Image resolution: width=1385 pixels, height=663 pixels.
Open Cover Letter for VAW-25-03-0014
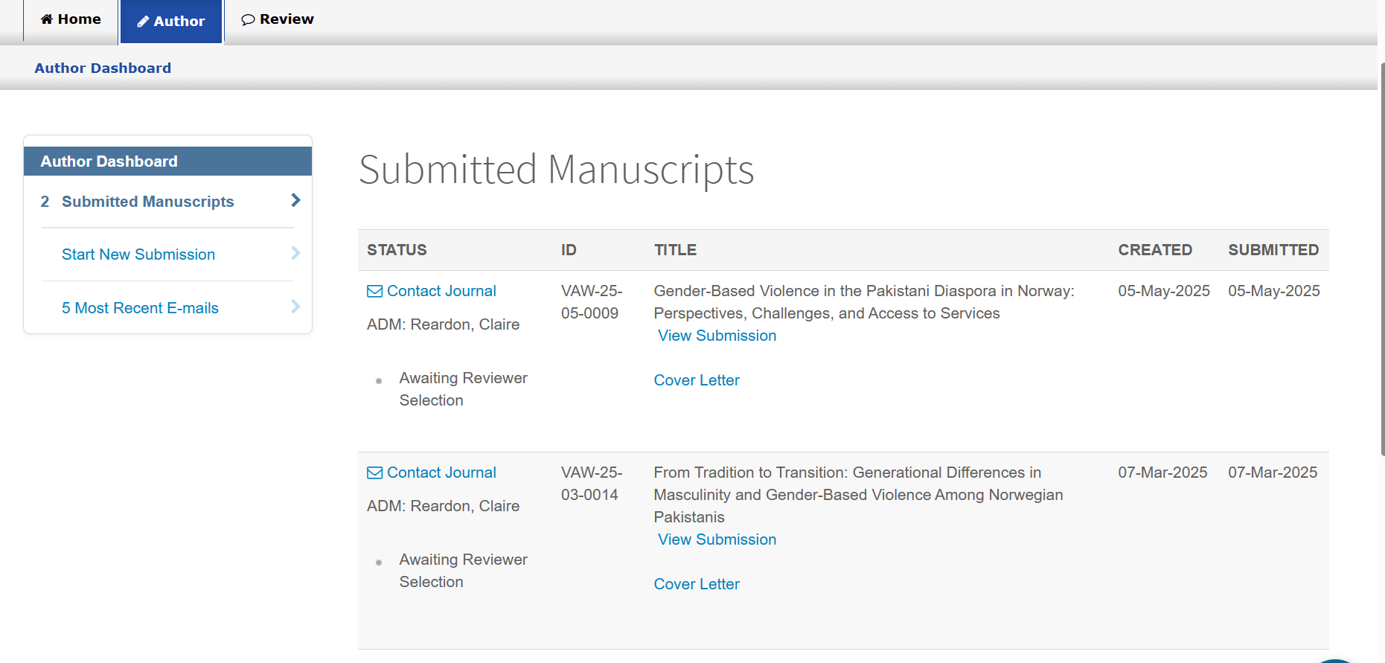[697, 584]
